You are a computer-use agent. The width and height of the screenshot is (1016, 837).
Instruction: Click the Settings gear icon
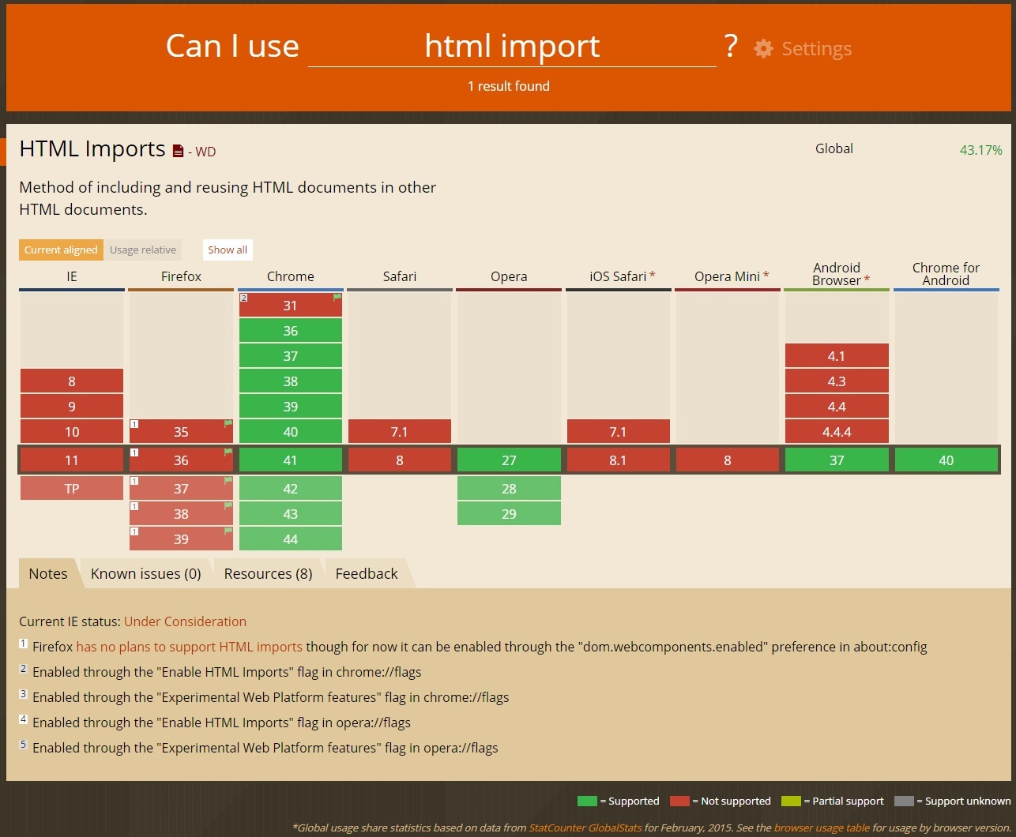[x=763, y=49]
